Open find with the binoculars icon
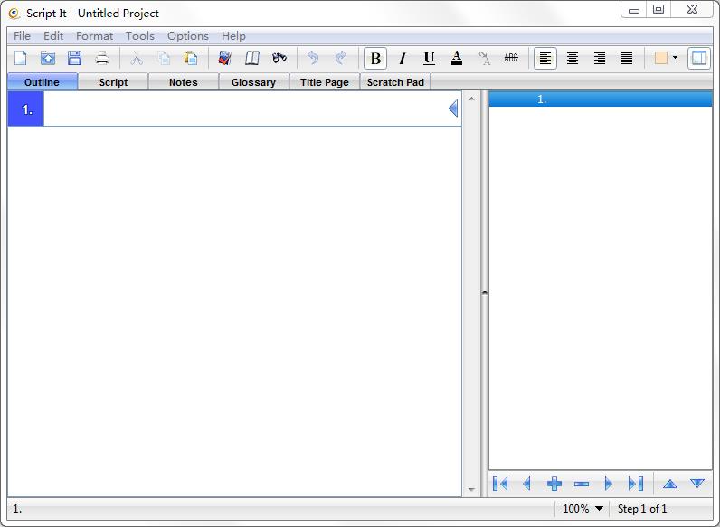720x527 pixels. click(x=279, y=58)
